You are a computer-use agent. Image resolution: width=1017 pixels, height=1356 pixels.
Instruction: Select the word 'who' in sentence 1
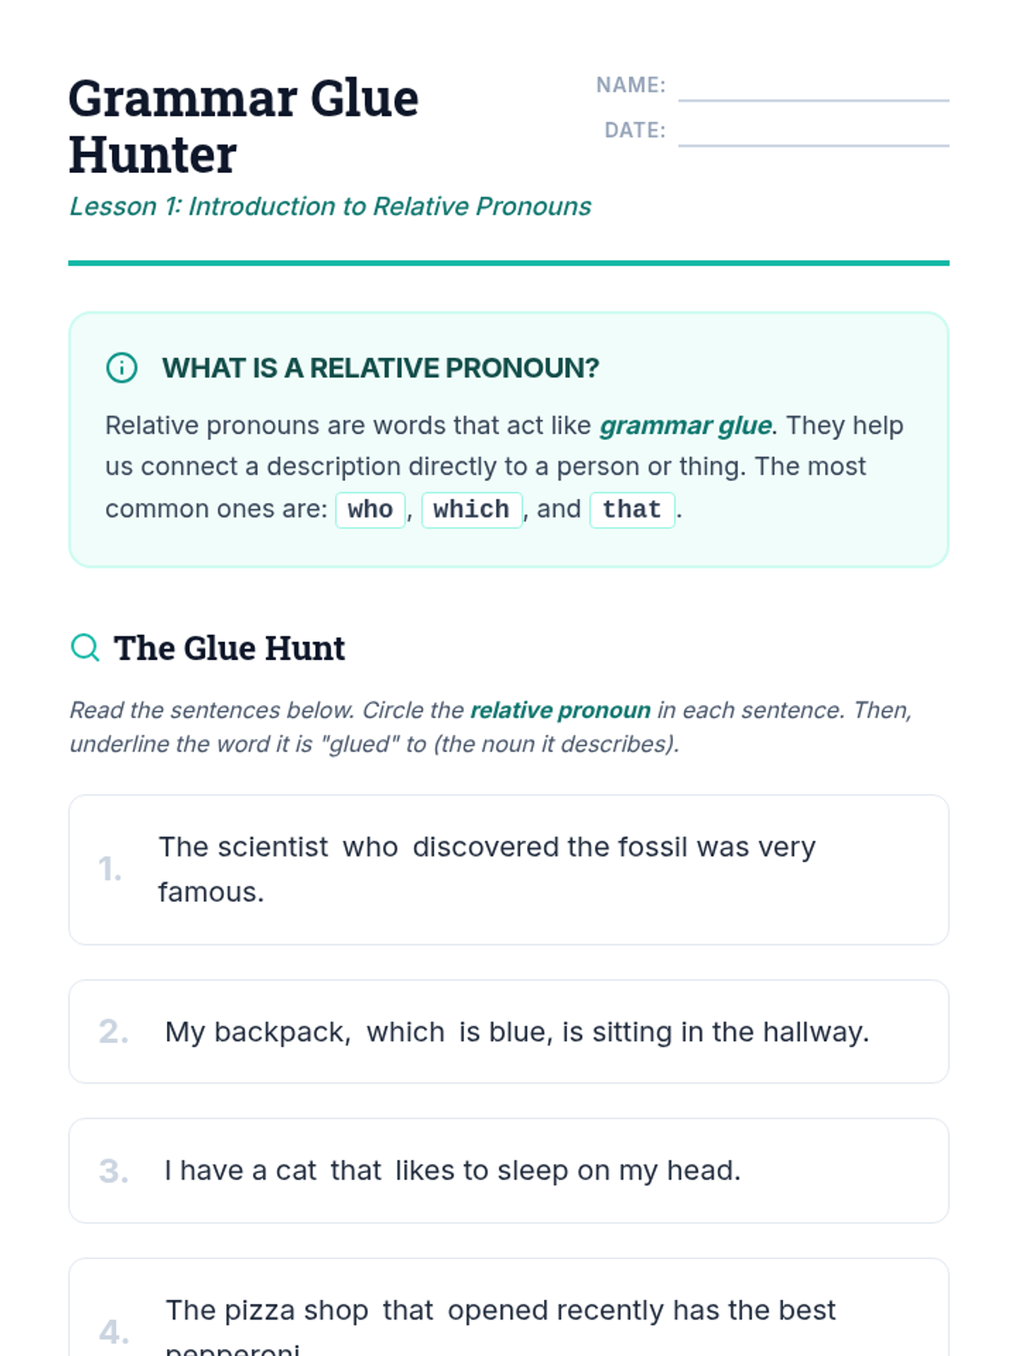pos(370,847)
